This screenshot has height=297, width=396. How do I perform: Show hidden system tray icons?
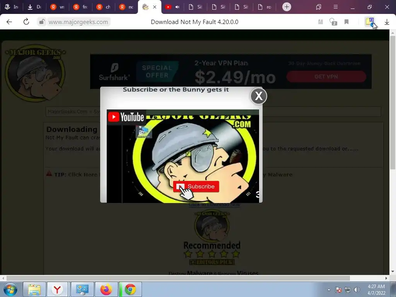tap(329, 290)
